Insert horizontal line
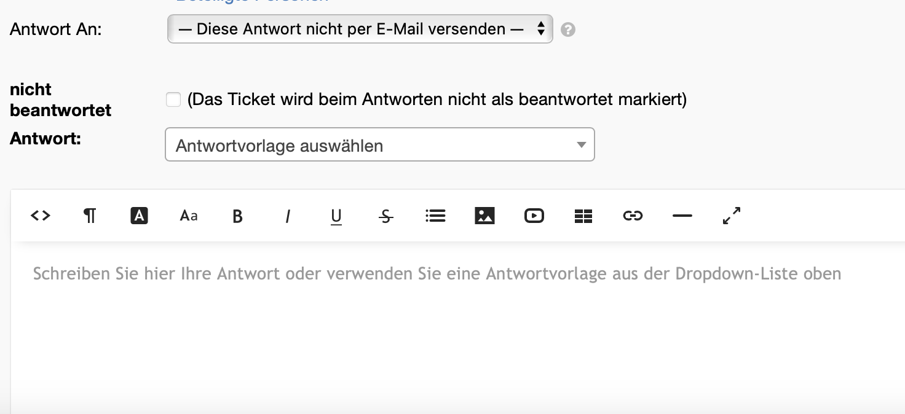Screen dimensions: 905x414 point(682,216)
